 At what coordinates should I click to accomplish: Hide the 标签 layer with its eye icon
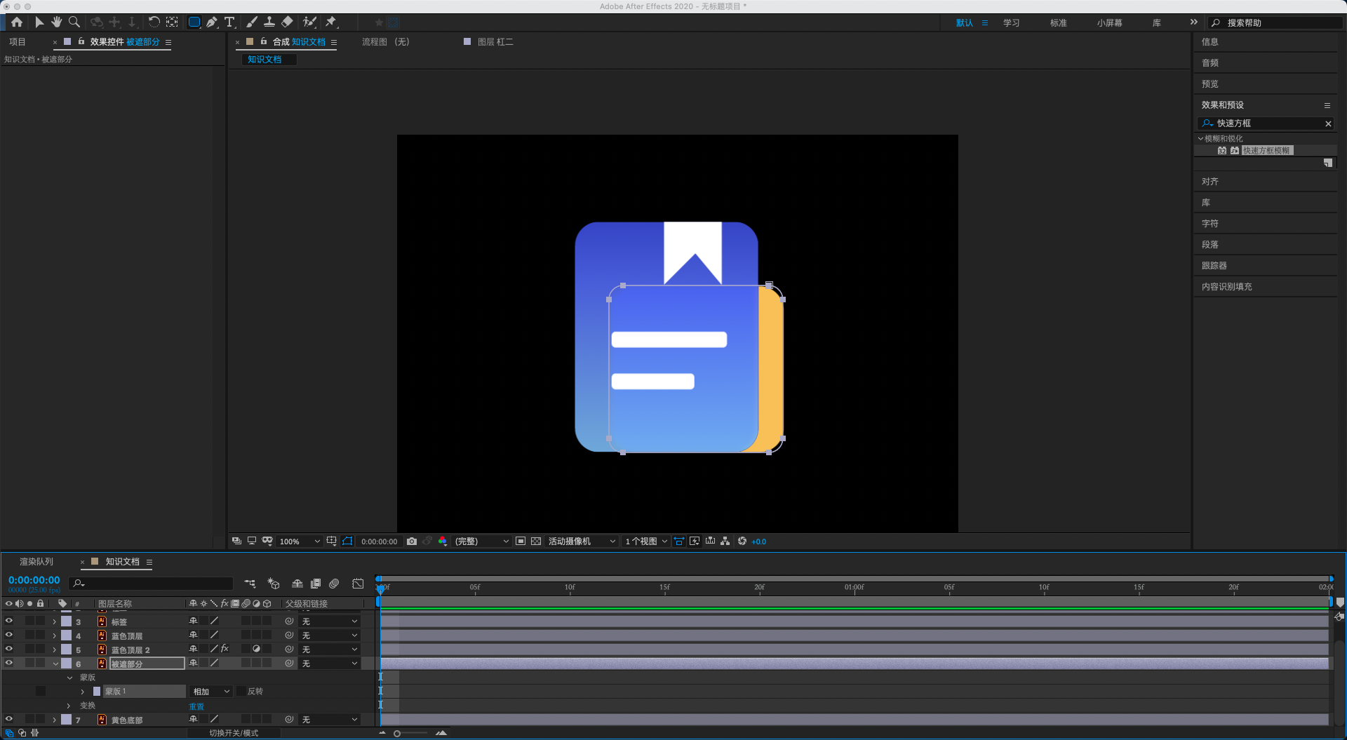click(x=9, y=621)
